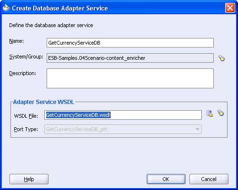Click the dialog title "Create Database Adapter Service"
This screenshot has width=238, height=190.
[60, 8]
